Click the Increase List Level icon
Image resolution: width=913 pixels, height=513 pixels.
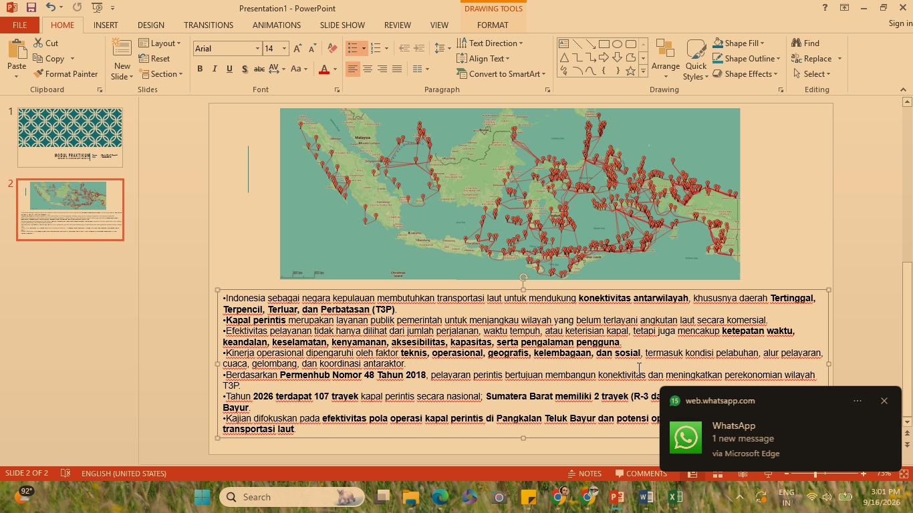click(419, 49)
